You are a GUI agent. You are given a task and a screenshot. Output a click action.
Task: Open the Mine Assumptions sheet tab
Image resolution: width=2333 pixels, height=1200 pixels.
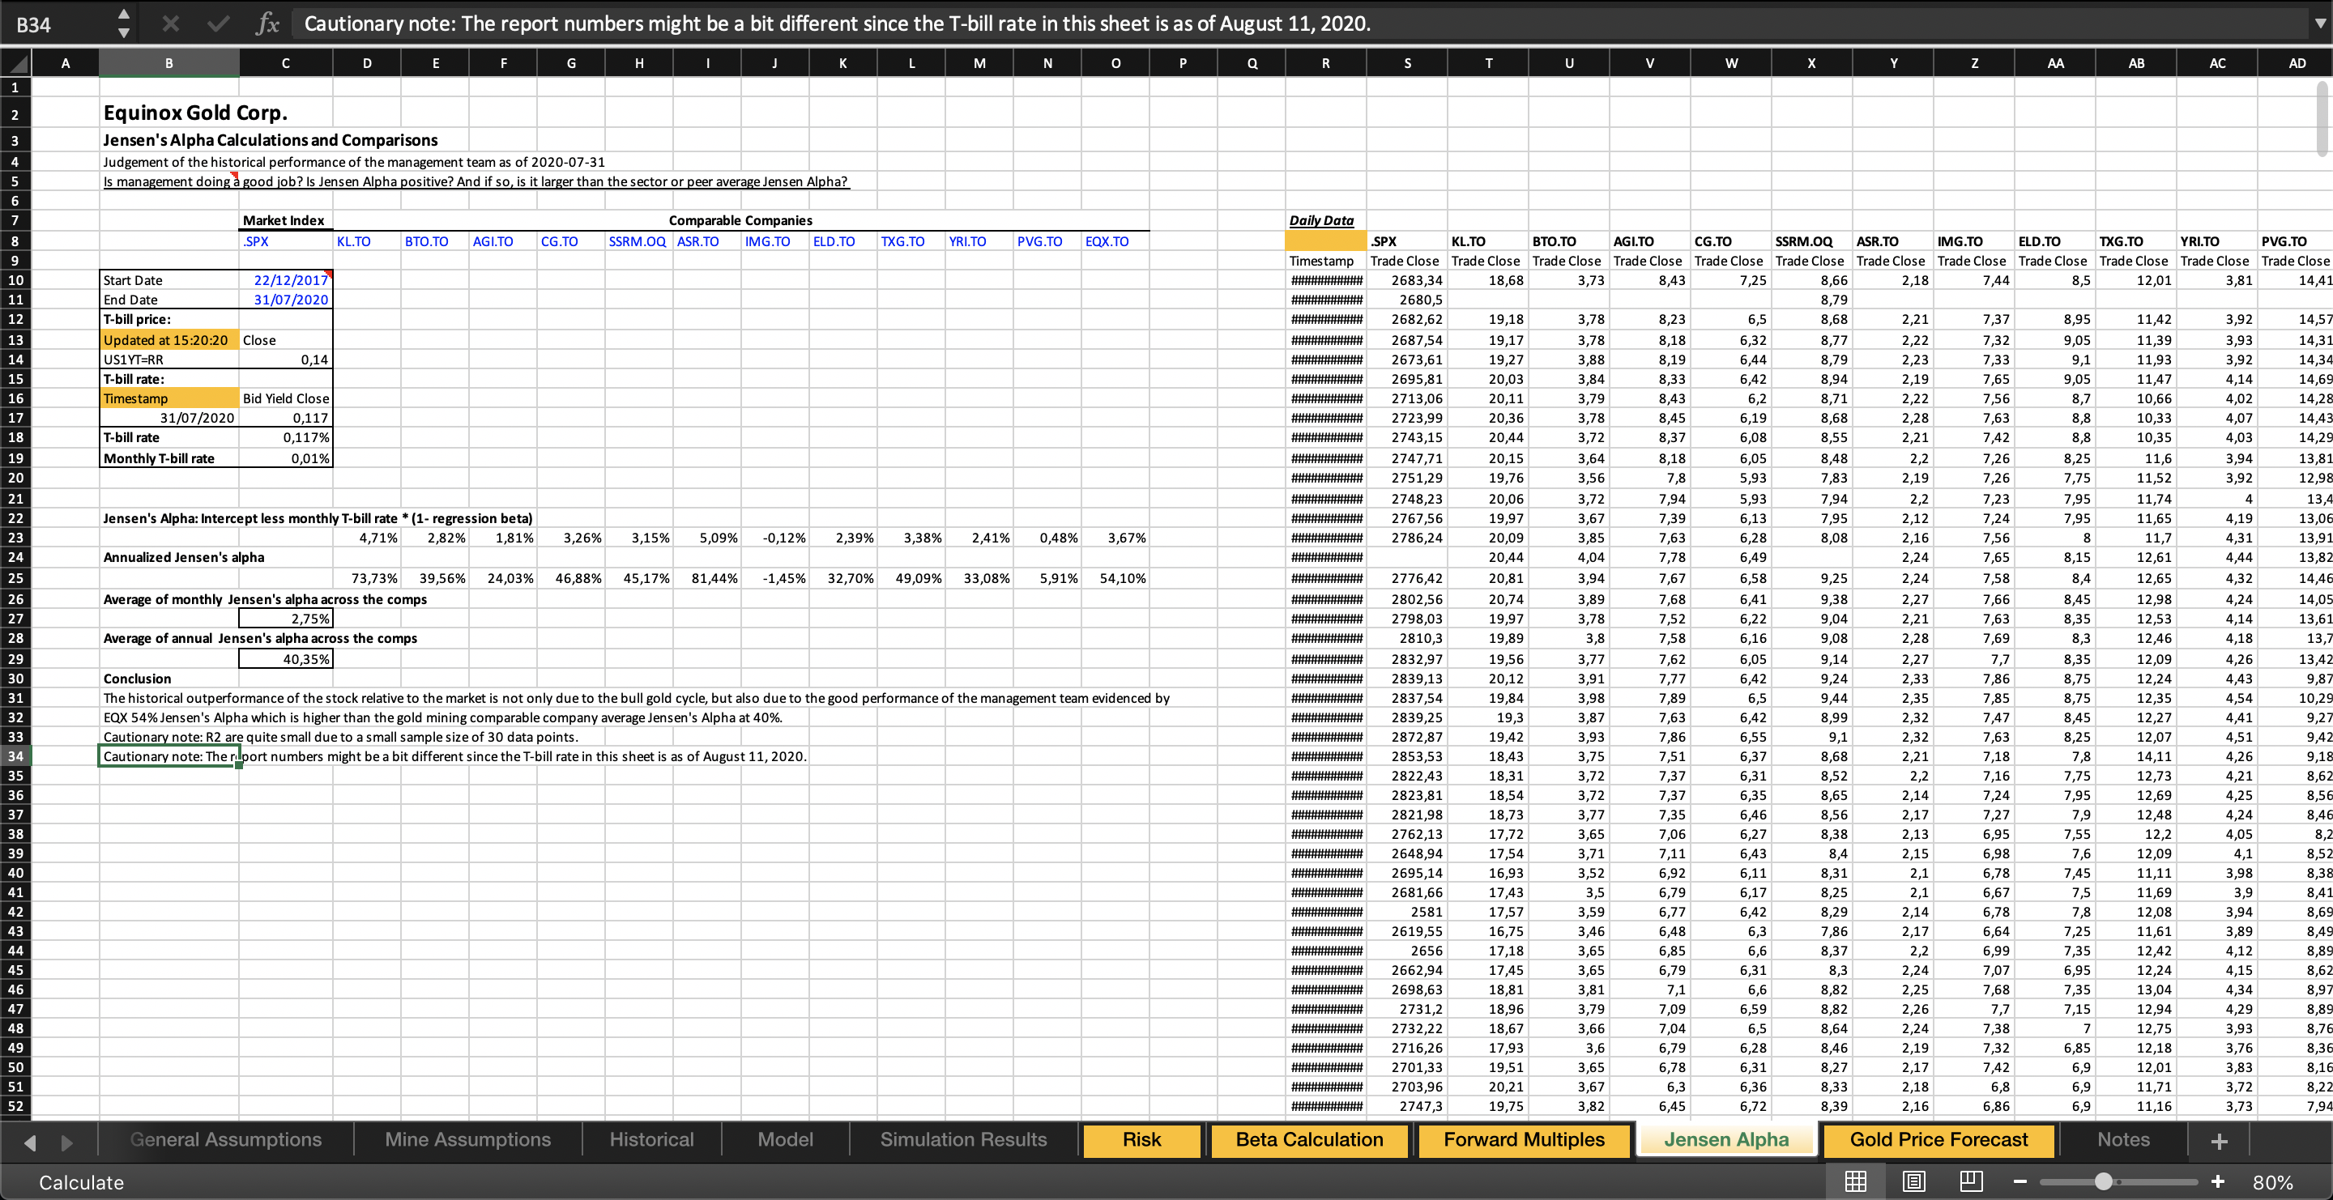click(x=467, y=1139)
